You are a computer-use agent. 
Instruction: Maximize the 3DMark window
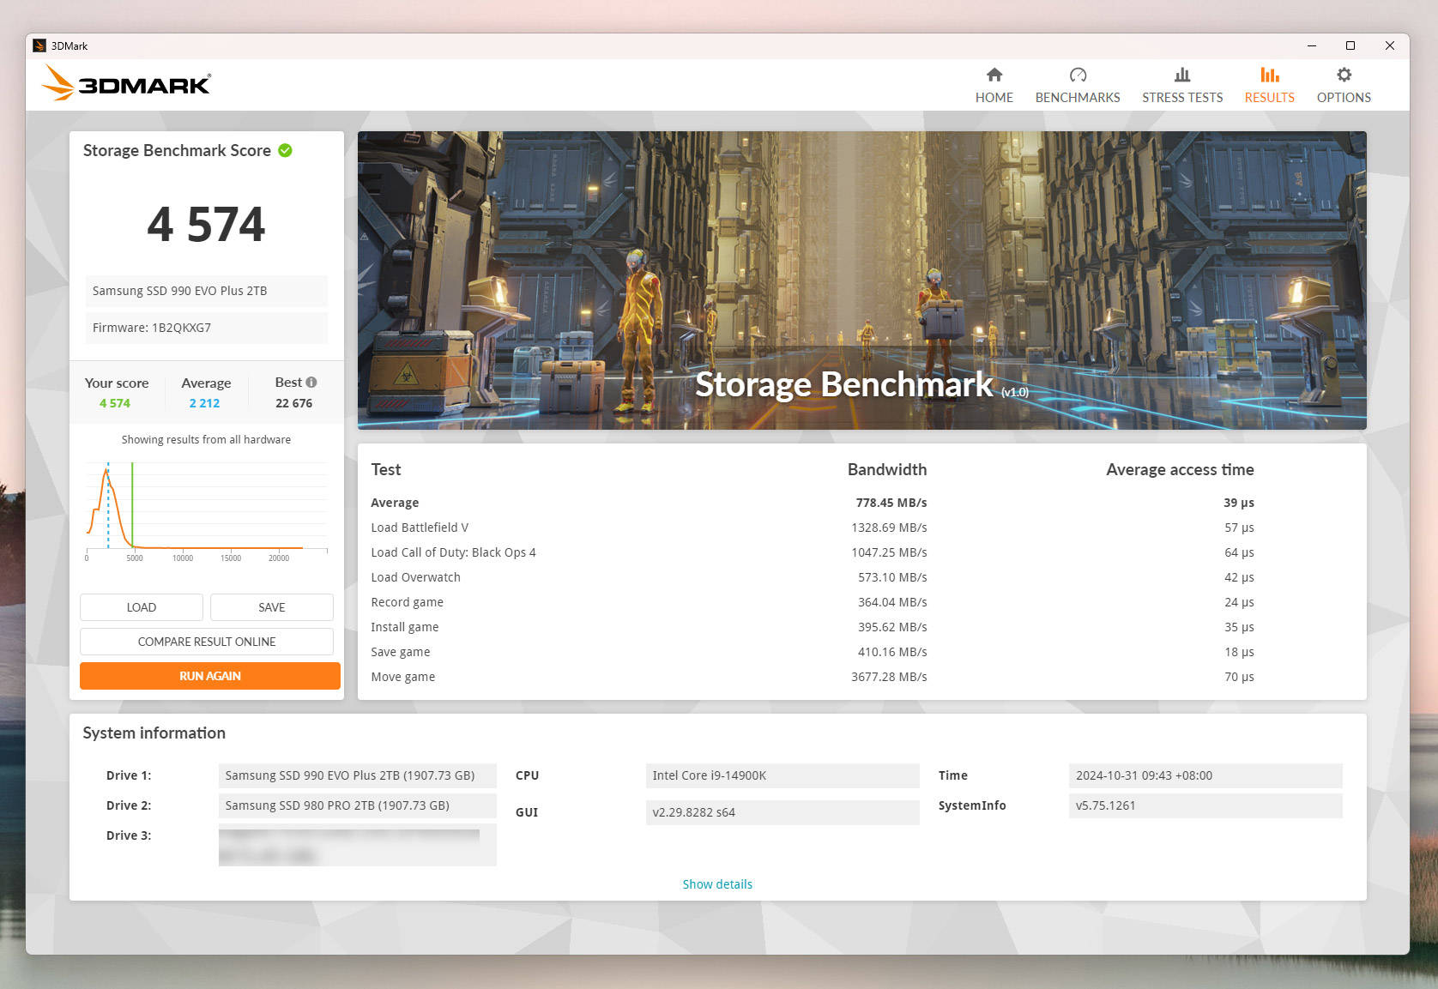(1350, 45)
